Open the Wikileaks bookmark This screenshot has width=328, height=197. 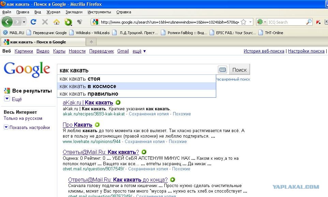point(90,33)
